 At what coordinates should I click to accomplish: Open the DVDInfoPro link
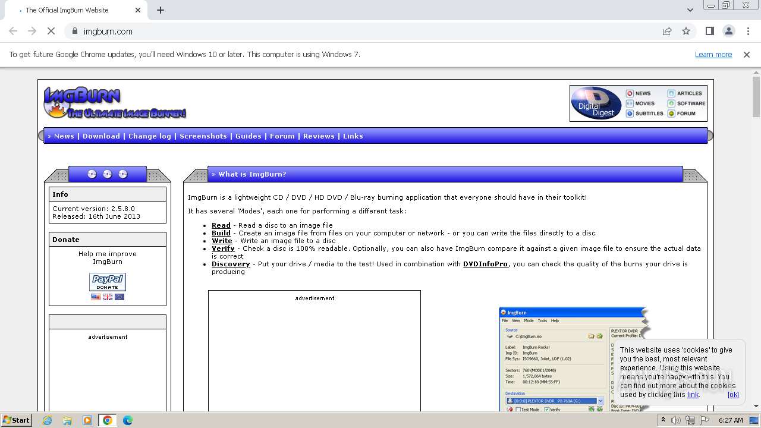pyautogui.click(x=485, y=264)
